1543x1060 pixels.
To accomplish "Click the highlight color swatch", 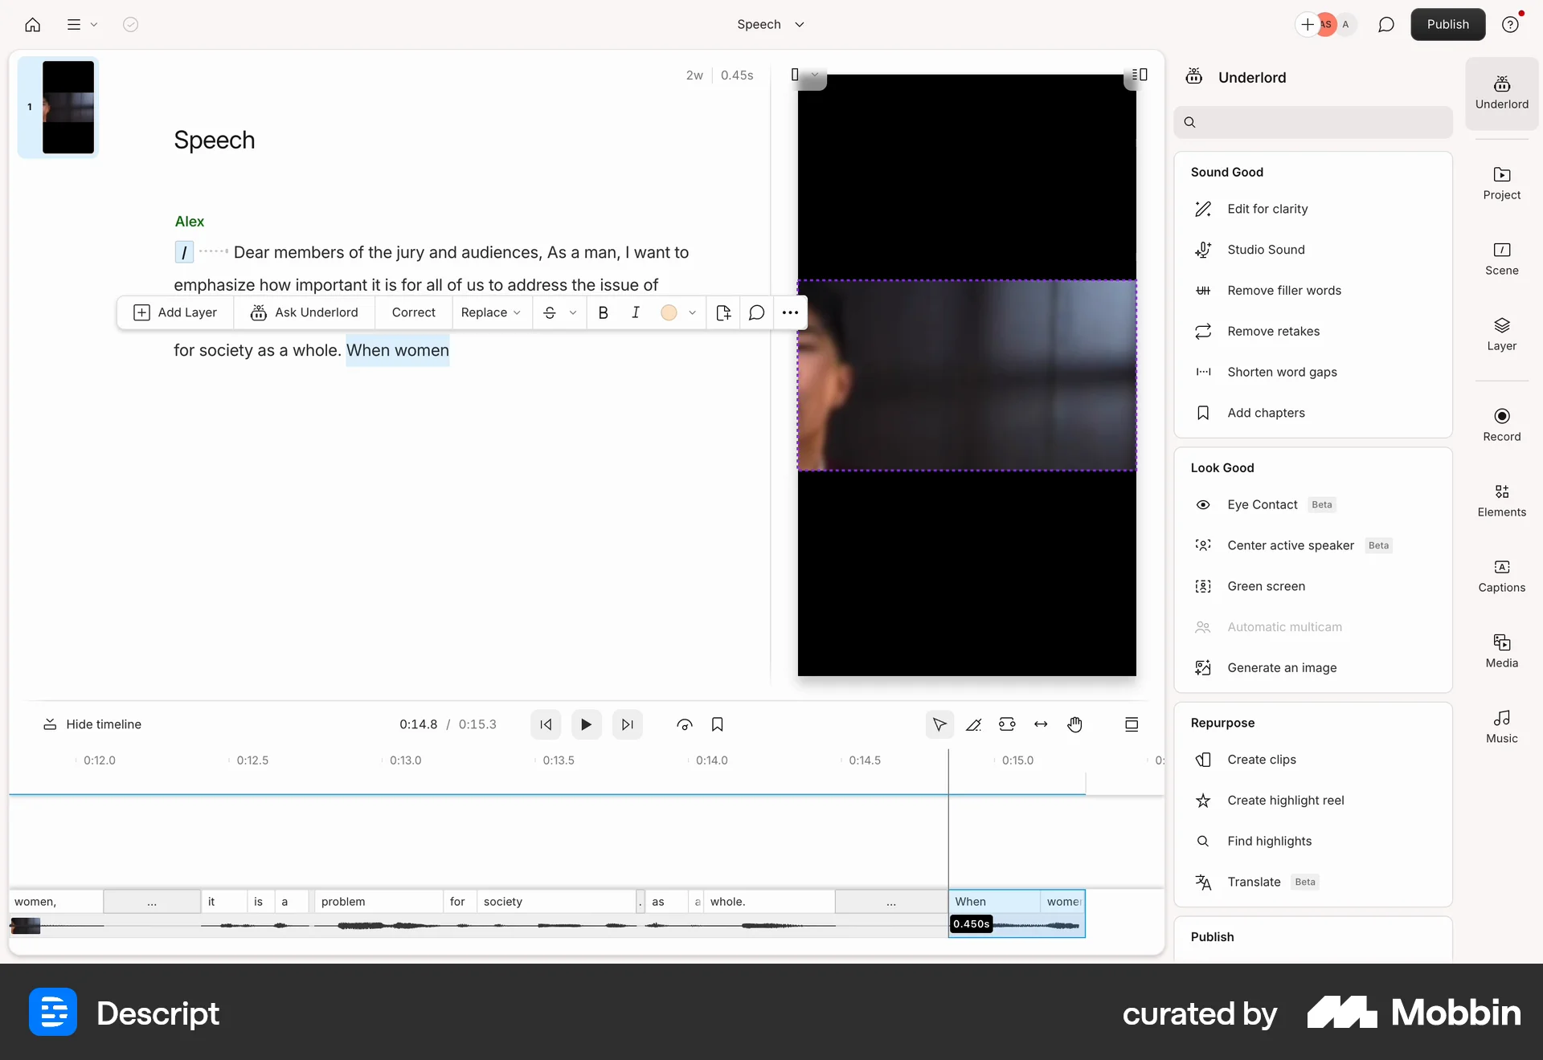I will click(x=669, y=312).
